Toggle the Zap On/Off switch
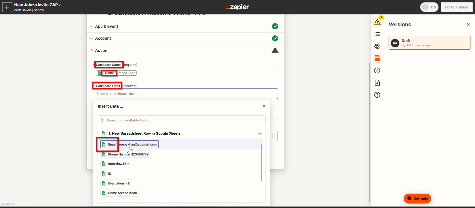This screenshot has height=208, width=475. (429, 7)
